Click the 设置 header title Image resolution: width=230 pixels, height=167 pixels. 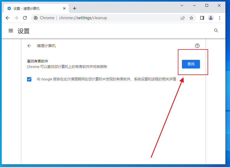coord(24,31)
